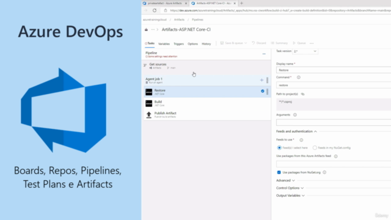Show info for Feeds to use

tap(301, 140)
